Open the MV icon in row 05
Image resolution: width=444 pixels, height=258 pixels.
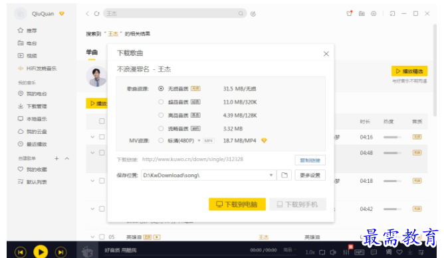coord(157,237)
